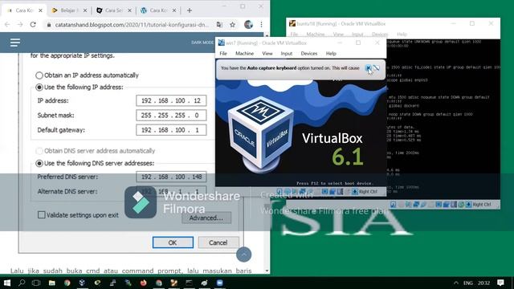The width and height of the screenshot is (514, 289).
Task: Open Task View on the taskbar
Action: [x=36, y=283]
